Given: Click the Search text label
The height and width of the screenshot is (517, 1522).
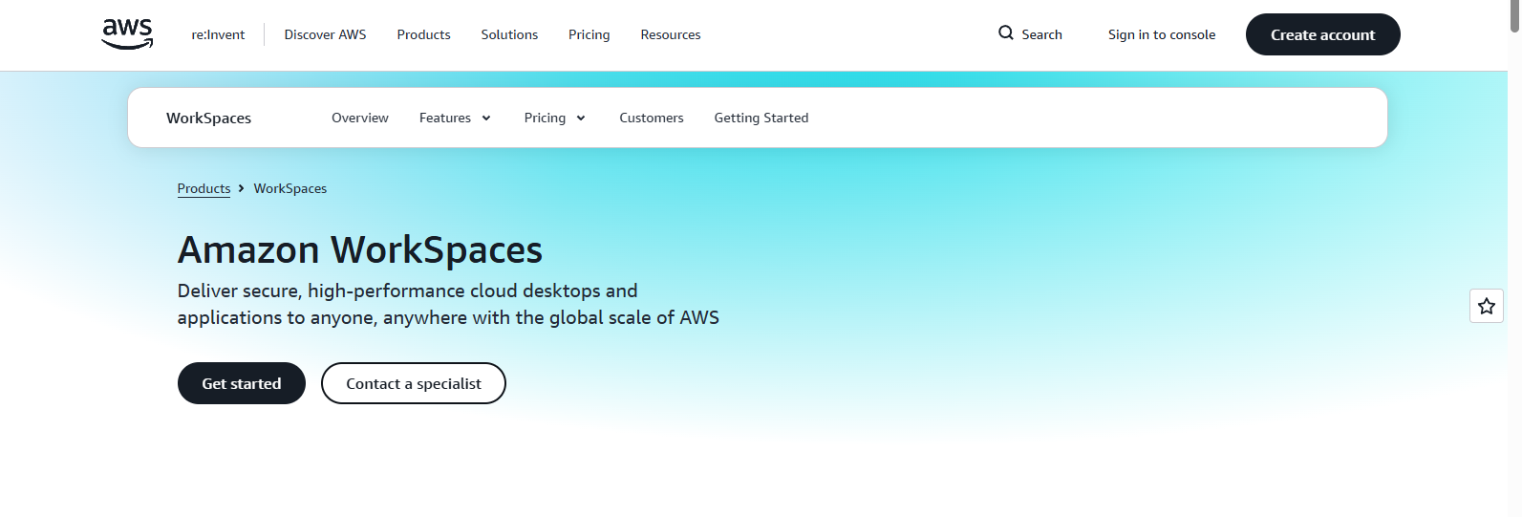Looking at the screenshot, I should click(x=1041, y=34).
